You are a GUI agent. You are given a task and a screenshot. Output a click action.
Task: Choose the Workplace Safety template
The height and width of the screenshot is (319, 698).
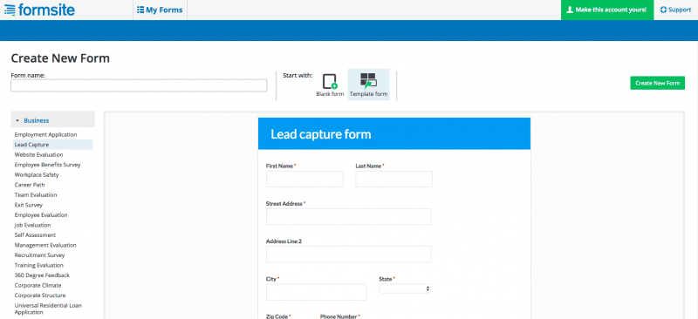tap(37, 175)
